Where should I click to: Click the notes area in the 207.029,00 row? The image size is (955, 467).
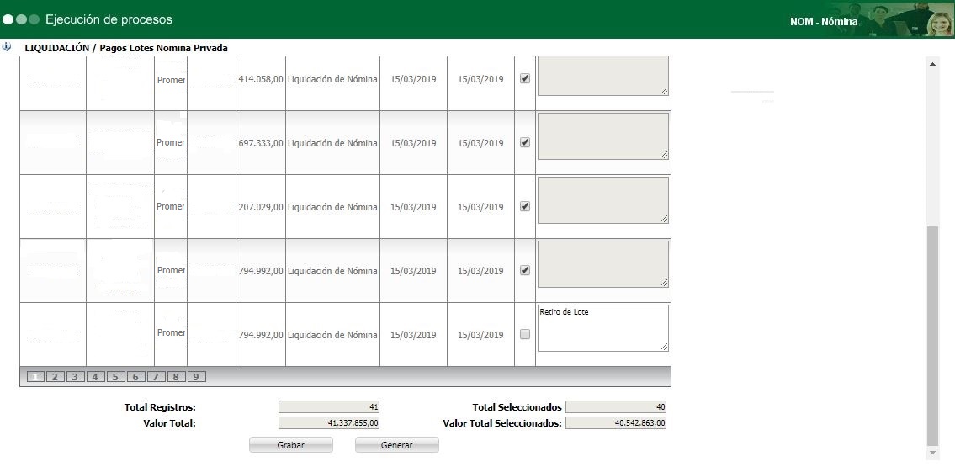click(x=603, y=200)
